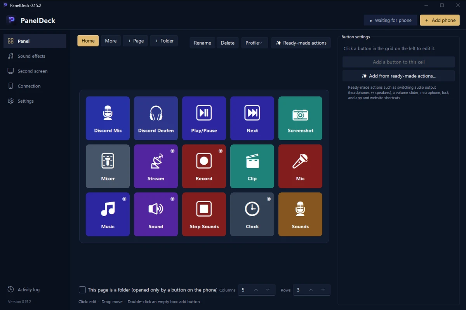Open the Mixer tile
The image size is (466, 310).
tap(108, 166)
